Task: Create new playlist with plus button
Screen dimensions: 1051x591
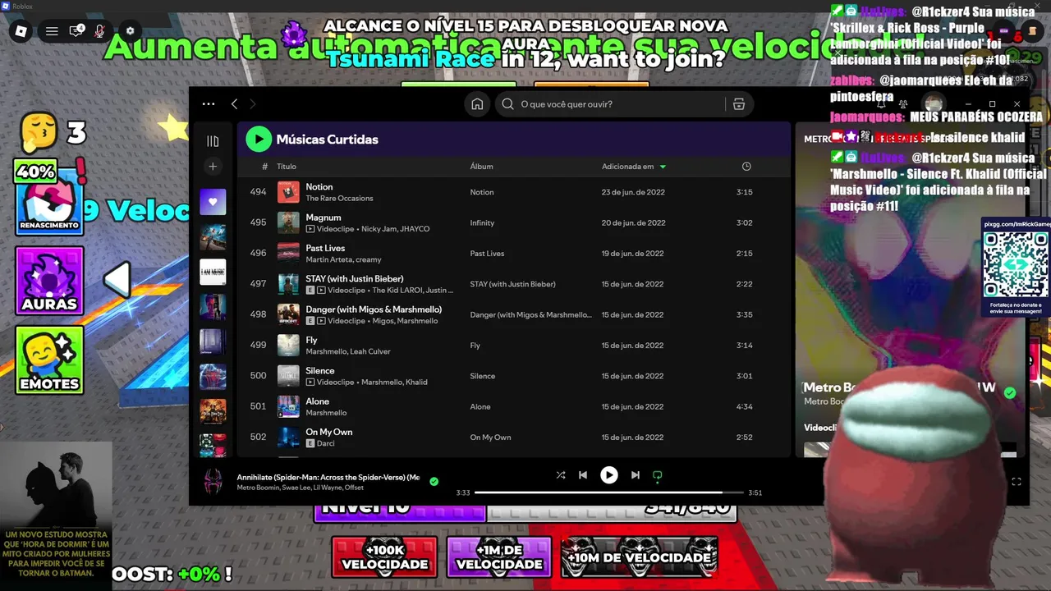Action: 213,167
